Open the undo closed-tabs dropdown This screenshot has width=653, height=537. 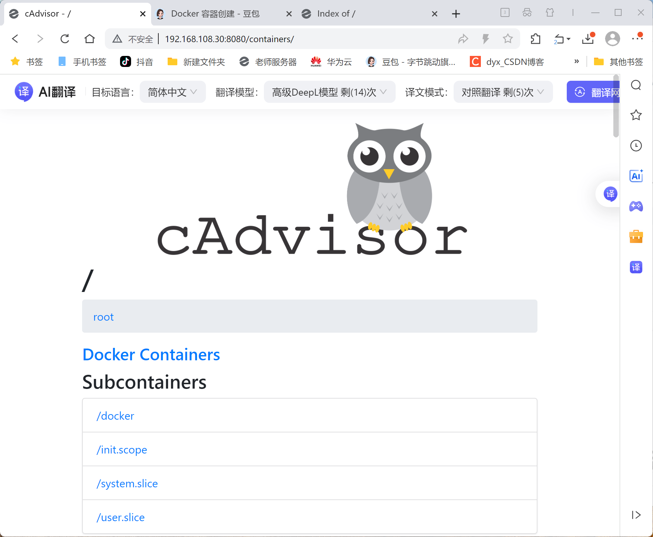tap(562, 39)
